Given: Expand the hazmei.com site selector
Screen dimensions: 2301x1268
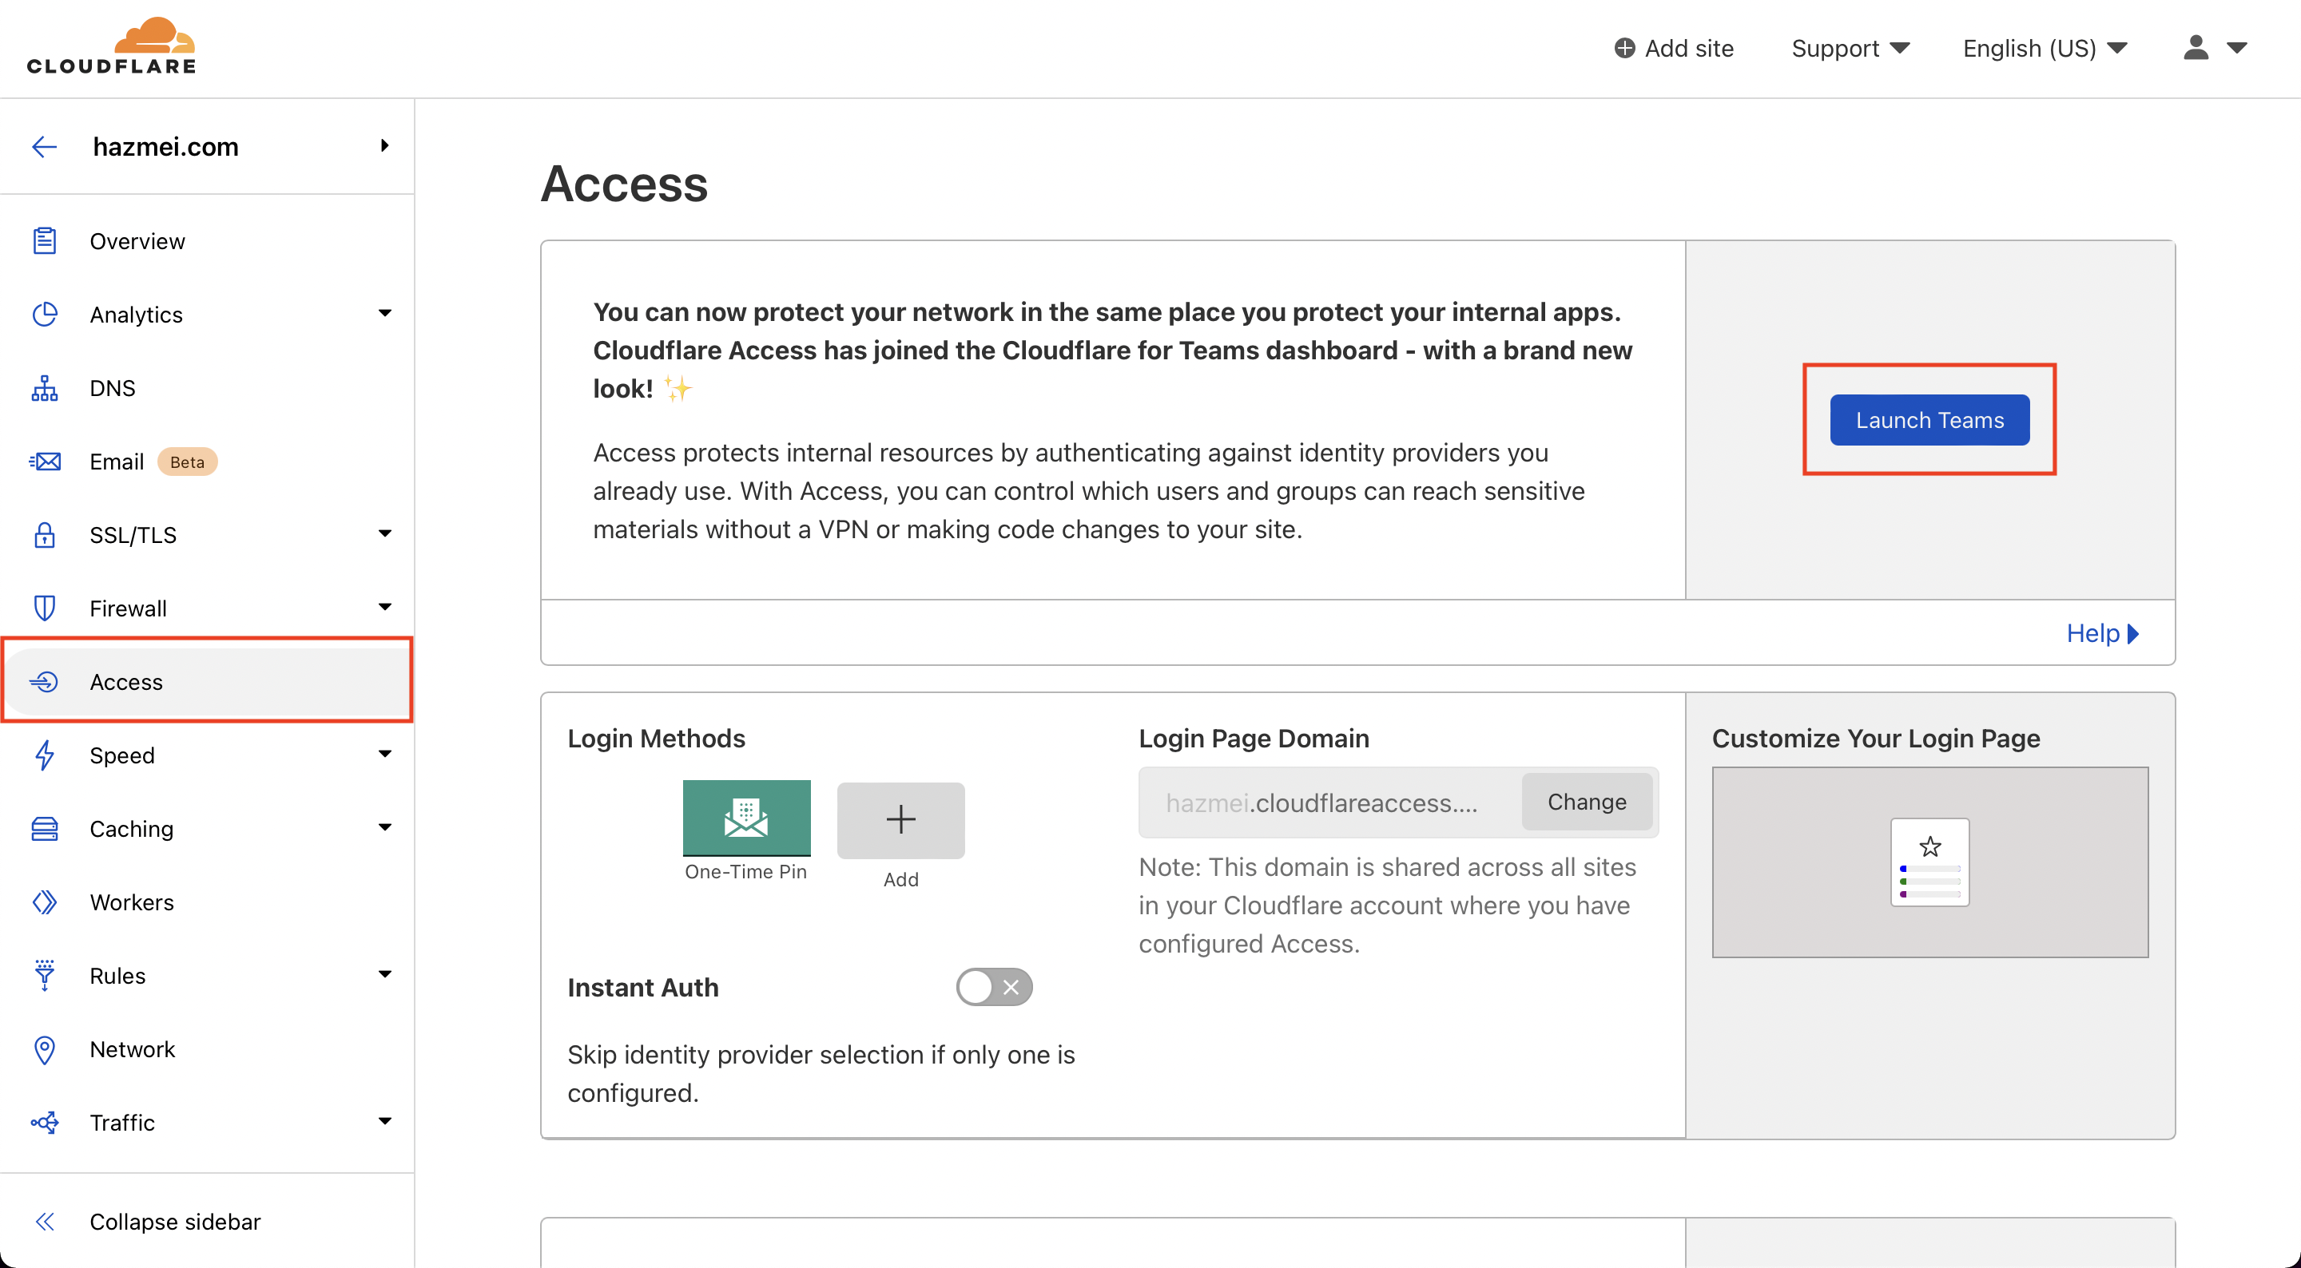Looking at the screenshot, I should pyautogui.click(x=384, y=146).
